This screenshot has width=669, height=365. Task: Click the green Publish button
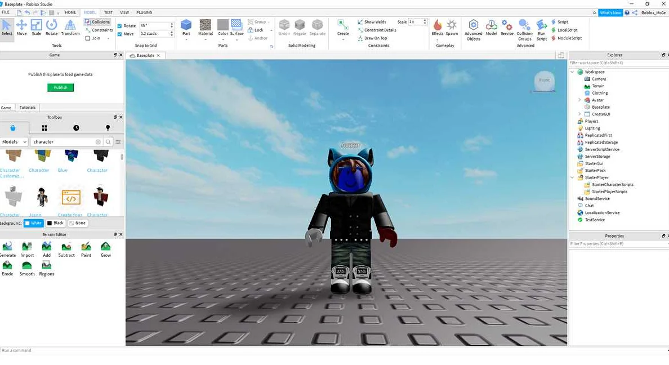click(x=60, y=87)
